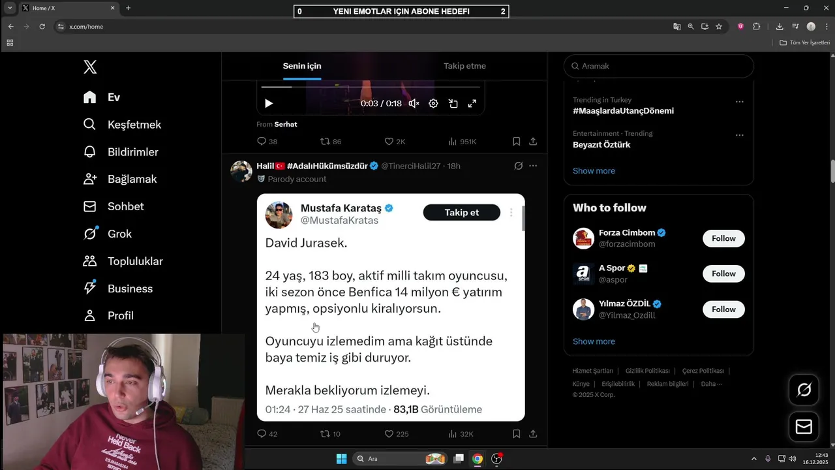The image size is (835, 470).
Task: Open Beyazıt Öztürk trending topic
Action: [601, 145]
